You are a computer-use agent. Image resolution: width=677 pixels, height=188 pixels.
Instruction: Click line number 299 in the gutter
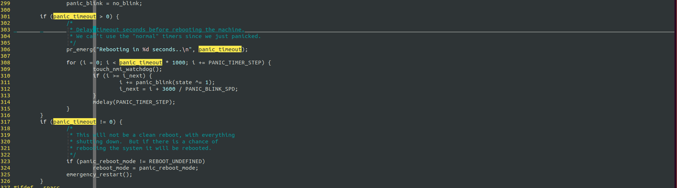click(5, 3)
